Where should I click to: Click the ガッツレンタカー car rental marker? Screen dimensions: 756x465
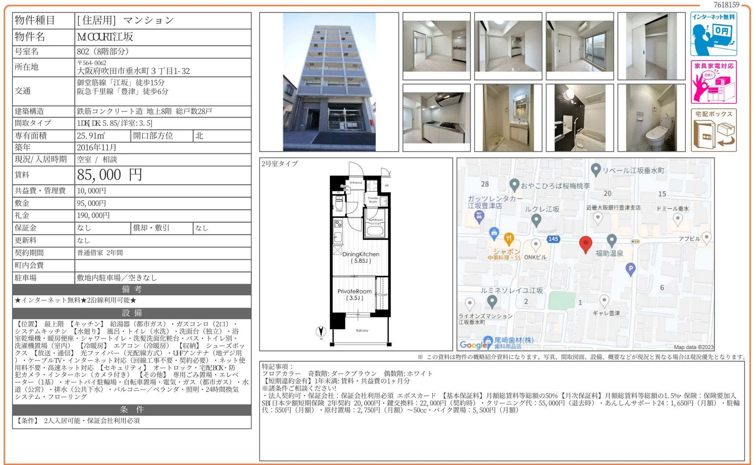(x=479, y=217)
